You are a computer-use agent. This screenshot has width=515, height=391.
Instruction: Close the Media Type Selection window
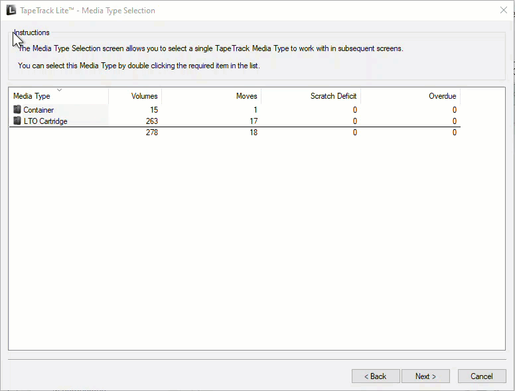tap(504, 10)
